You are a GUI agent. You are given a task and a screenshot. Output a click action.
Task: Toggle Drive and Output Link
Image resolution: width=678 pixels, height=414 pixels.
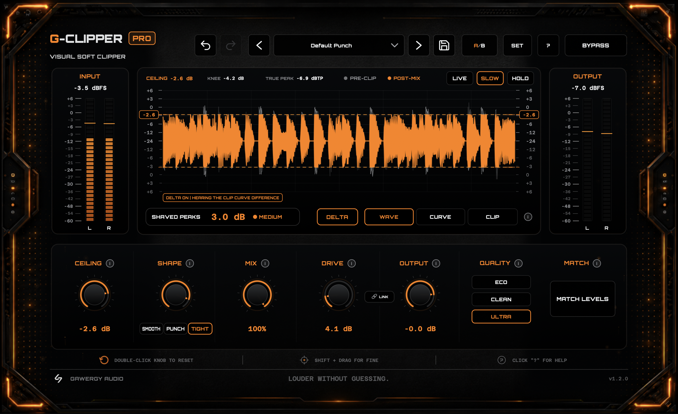click(380, 297)
